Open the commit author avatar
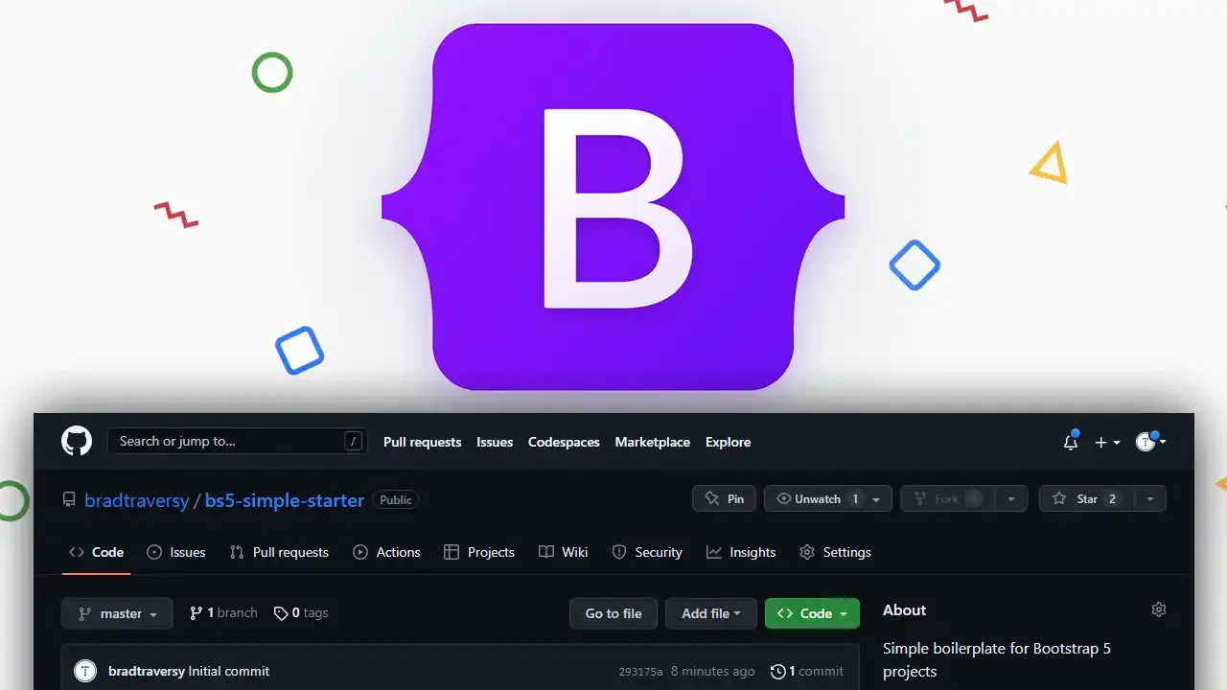This screenshot has width=1227, height=690. tap(85, 671)
